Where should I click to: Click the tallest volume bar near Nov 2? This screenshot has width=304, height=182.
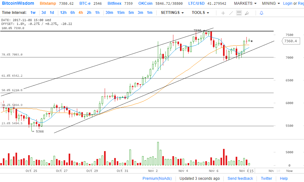[158, 154]
